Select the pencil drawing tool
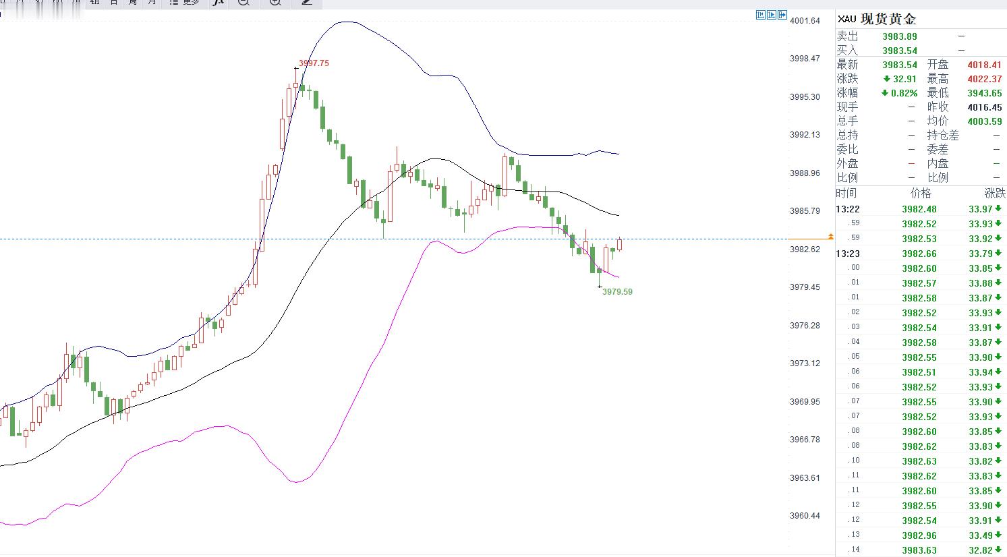Viewport: 1007px width, 557px height. pos(307,3)
